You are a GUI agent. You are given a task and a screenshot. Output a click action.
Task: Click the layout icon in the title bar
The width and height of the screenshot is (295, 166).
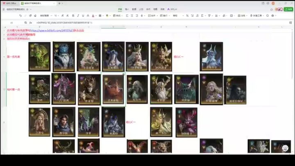(263, 3)
